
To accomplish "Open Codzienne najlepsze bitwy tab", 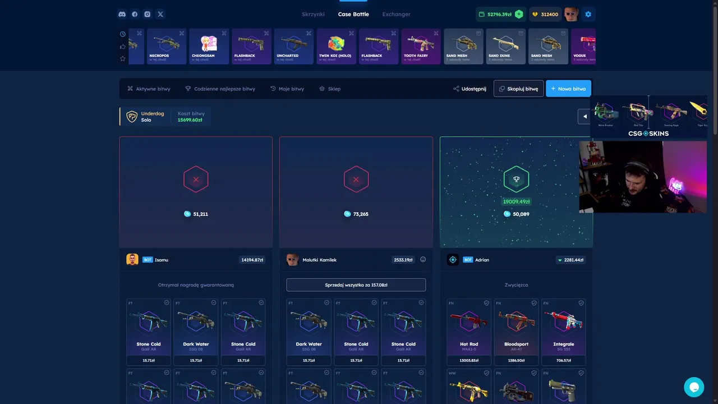I will coord(220,89).
